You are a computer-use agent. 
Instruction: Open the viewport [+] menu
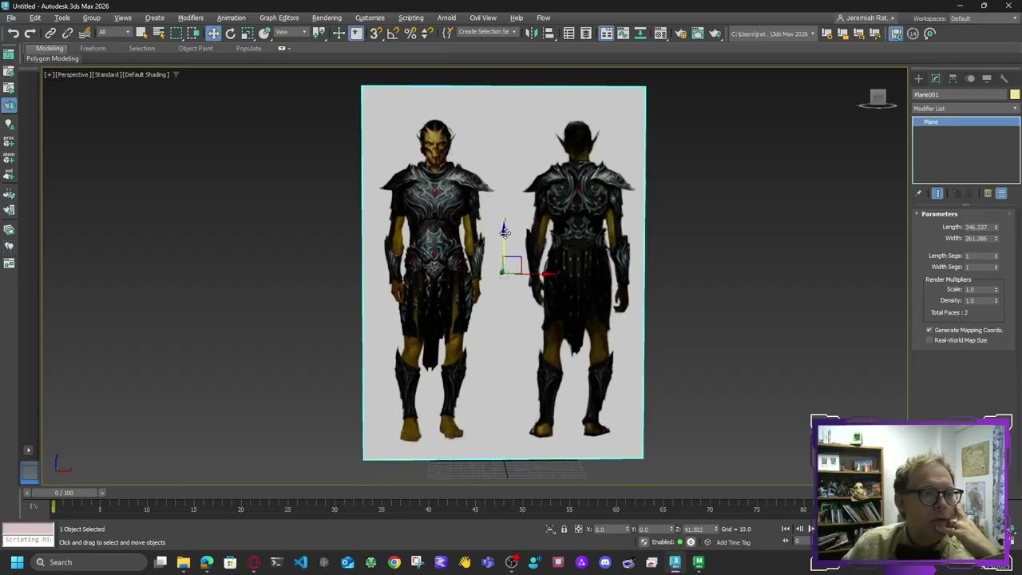49,74
